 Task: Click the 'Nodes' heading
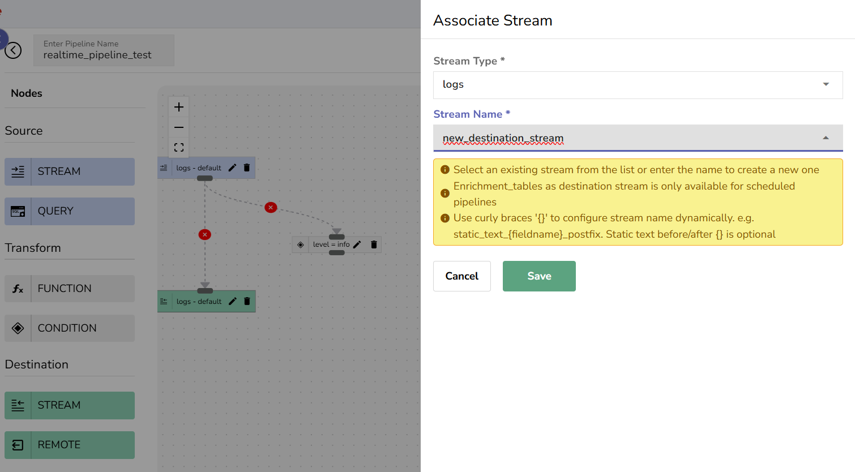(x=27, y=93)
